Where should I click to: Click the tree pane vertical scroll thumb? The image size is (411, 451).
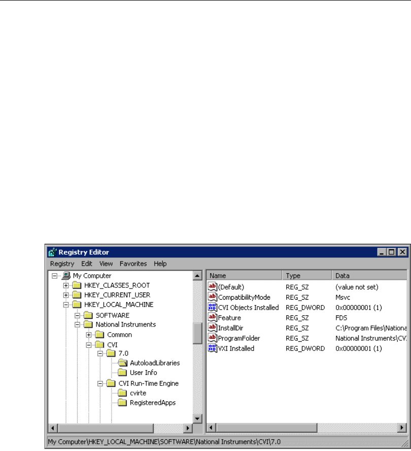click(x=197, y=333)
